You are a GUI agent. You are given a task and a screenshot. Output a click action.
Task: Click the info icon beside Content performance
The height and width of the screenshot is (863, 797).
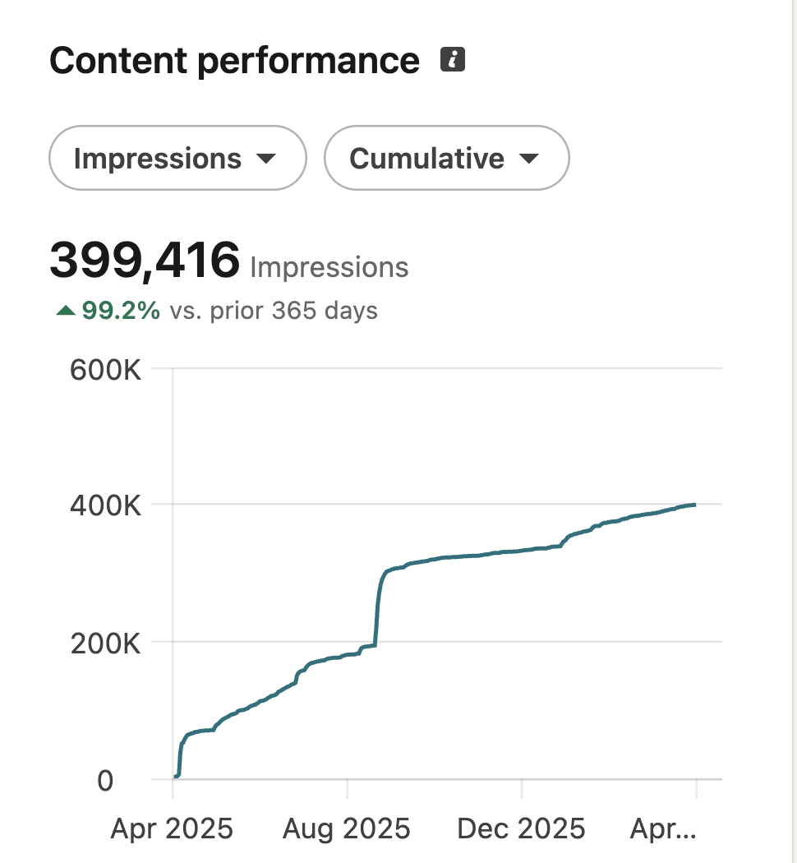(x=453, y=60)
